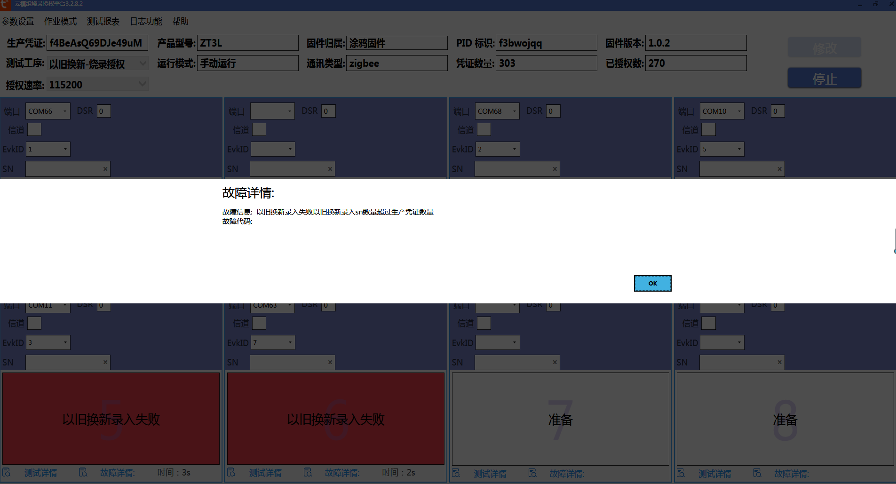Click 测试详情 icon under station 8
Screen dimensions: 896x484
click(x=681, y=473)
